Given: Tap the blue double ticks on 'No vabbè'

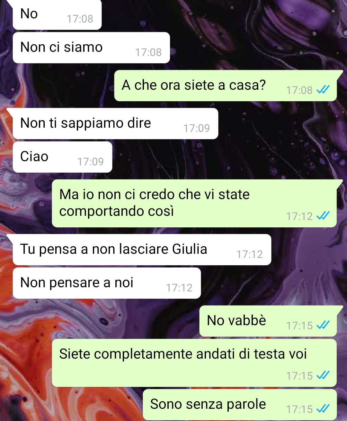Looking at the screenshot, I should (323, 325).
